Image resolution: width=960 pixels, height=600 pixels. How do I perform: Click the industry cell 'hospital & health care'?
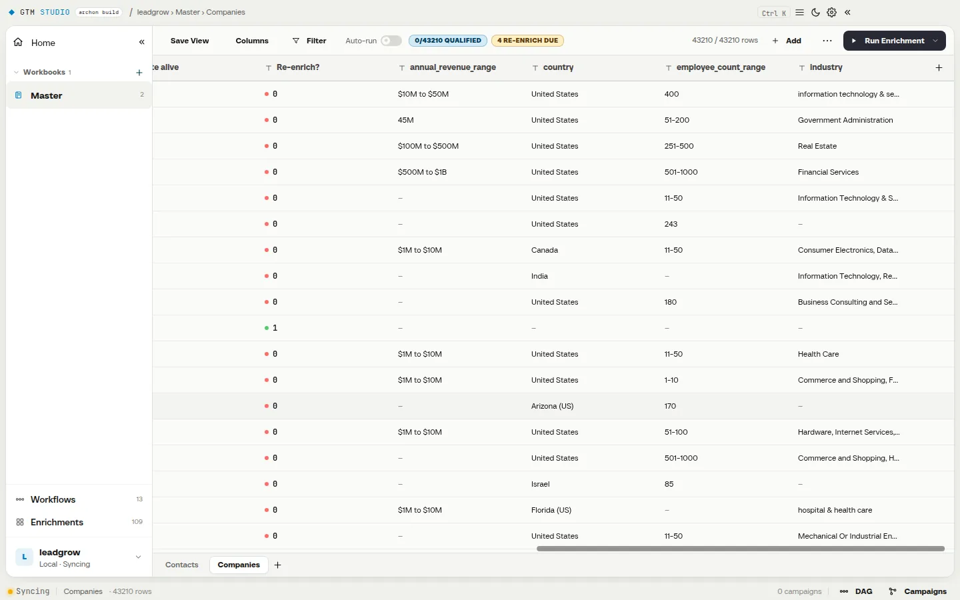tap(835, 510)
